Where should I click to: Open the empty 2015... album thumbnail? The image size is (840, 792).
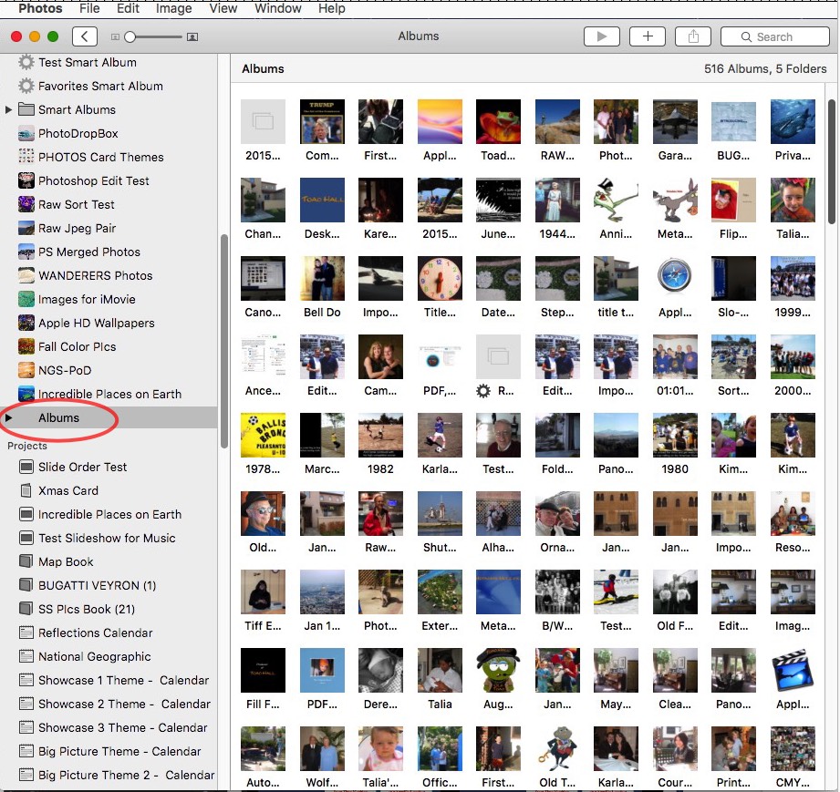(x=263, y=121)
